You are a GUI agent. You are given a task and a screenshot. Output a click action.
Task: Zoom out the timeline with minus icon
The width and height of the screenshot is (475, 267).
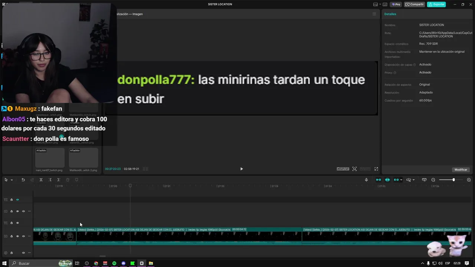pos(433,180)
